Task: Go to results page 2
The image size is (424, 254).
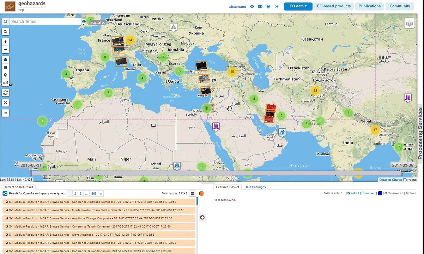Action: [x=75, y=194]
